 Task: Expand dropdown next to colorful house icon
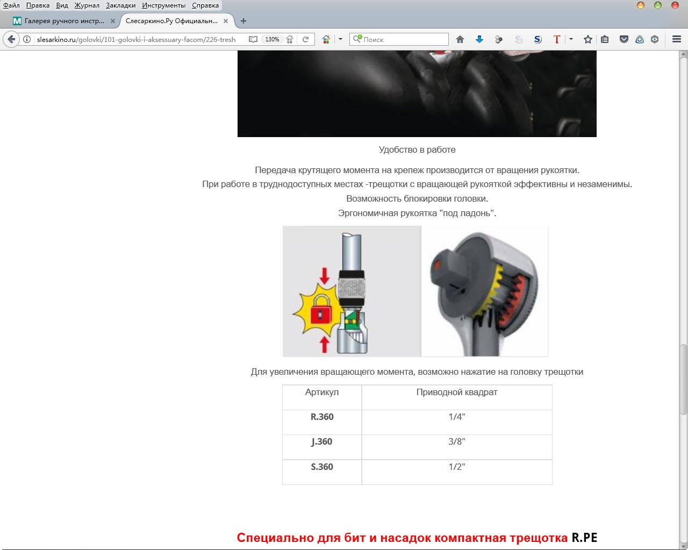click(340, 39)
